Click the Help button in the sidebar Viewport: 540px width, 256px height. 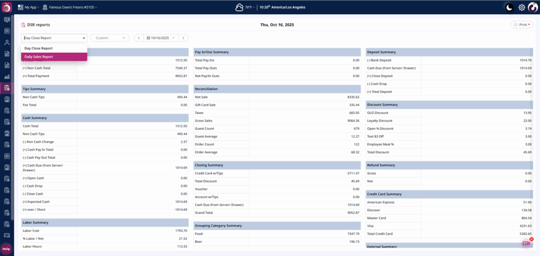(6, 249)
